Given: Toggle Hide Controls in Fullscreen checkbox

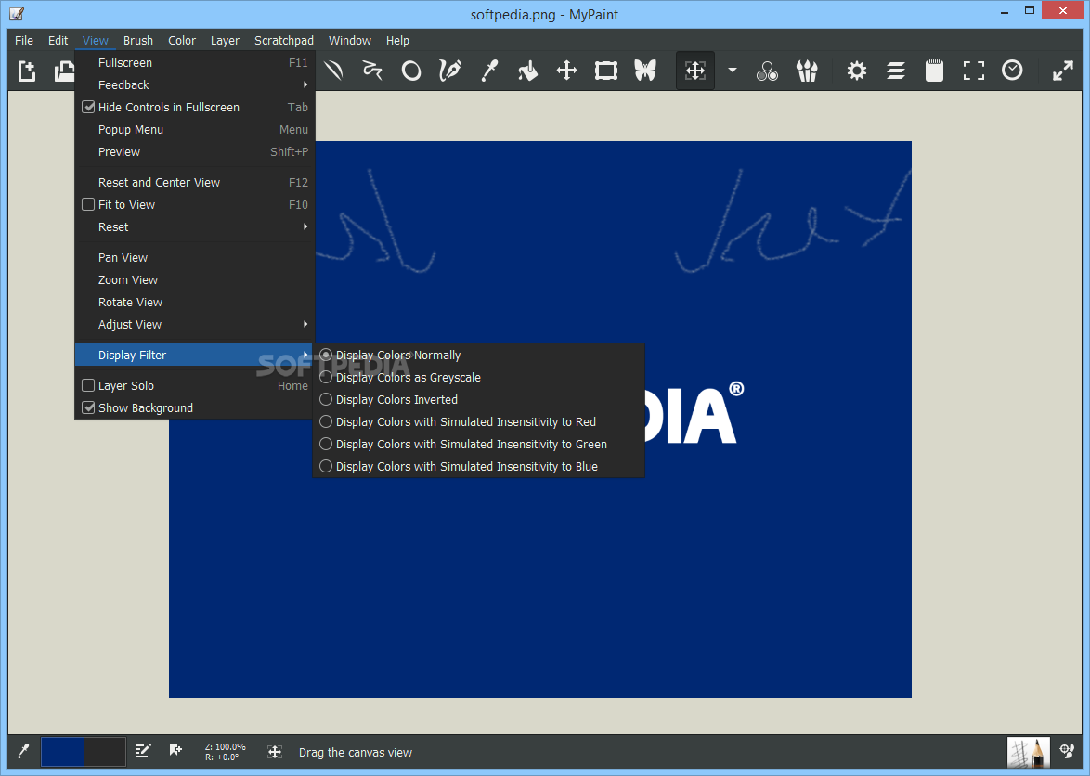Looking at the screenshot, I should tap(88, 107).
